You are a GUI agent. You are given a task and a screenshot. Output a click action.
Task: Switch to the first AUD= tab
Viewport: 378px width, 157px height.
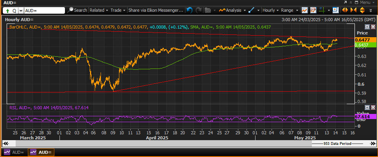click(x=14, y=152)
